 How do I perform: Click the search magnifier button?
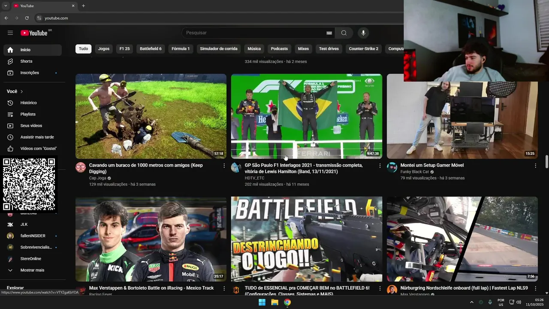click(x=344, y=33)
